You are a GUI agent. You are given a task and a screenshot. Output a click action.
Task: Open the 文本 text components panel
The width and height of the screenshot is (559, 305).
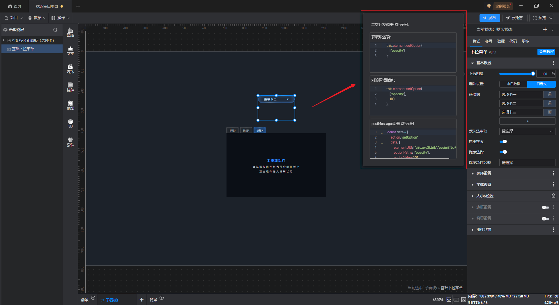coord(70,51)
